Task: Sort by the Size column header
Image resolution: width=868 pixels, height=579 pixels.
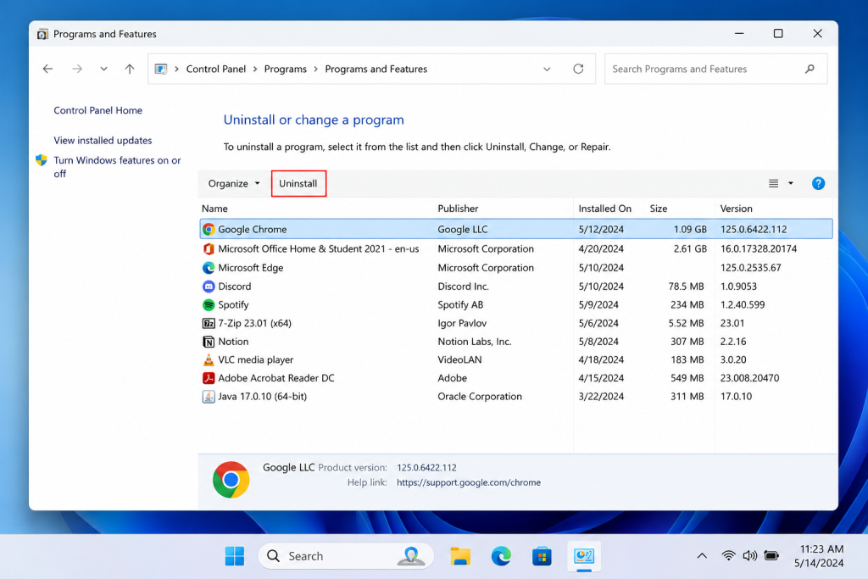Action: coord(658,209)
